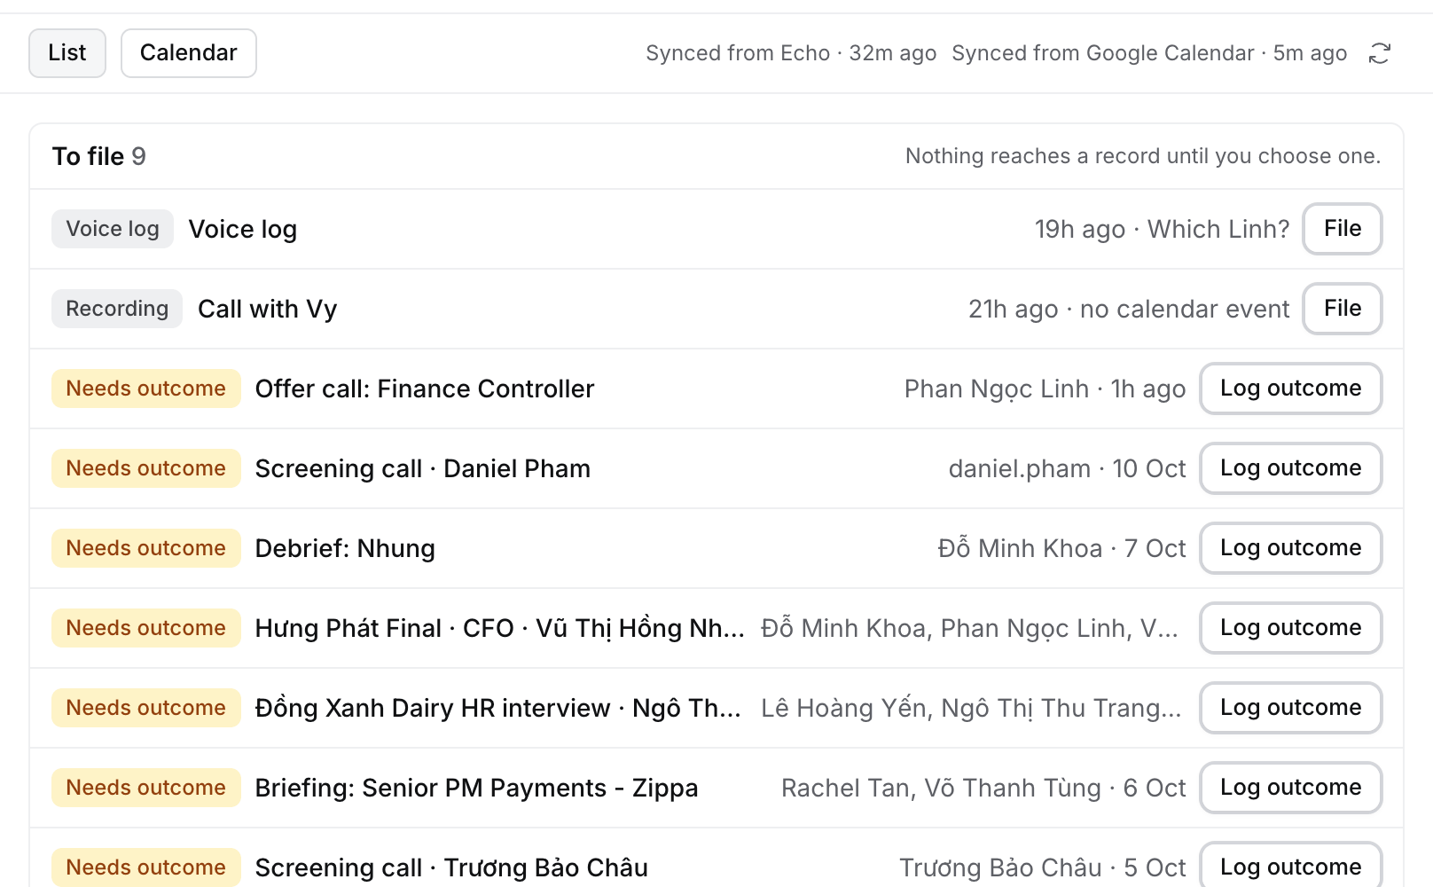The image size is (1433, 887).
Task: Click 'Synced from Google Calendar · 5m ago'
Action: (x=1149, y=53)
